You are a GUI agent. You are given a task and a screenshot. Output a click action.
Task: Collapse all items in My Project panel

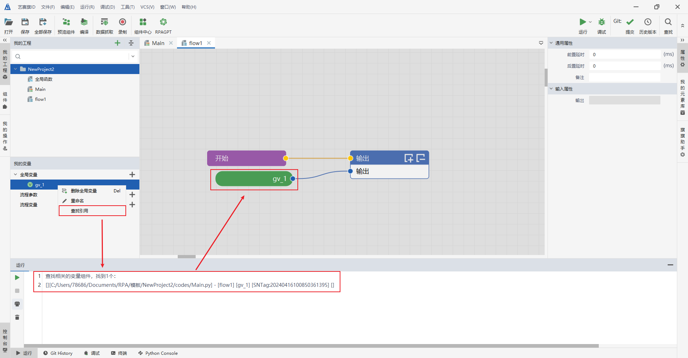pyautogui.click(x=131, y=43)
